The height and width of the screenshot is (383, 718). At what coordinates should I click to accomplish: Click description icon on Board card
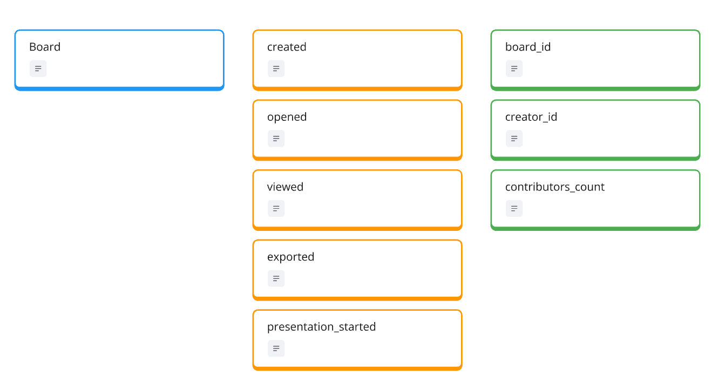[x=38, y=69]
